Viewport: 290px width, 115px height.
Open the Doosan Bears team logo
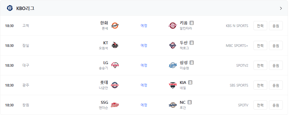click(173, 45)
